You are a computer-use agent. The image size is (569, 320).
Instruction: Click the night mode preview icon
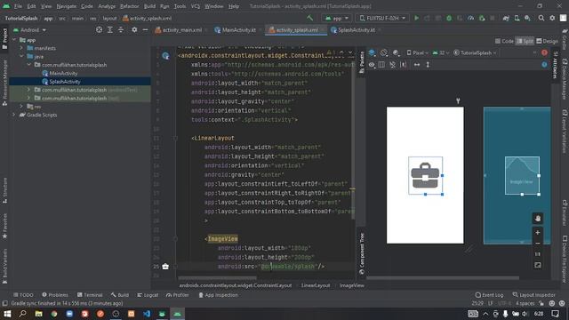[396, 53]
